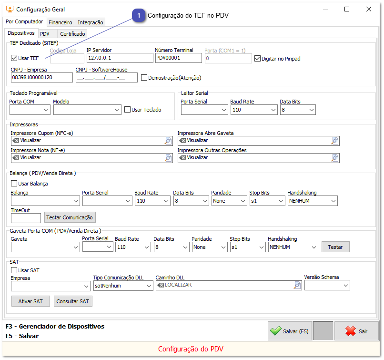Clear the Impressora Abre Gaveta field with its X icon

[183, 141]
